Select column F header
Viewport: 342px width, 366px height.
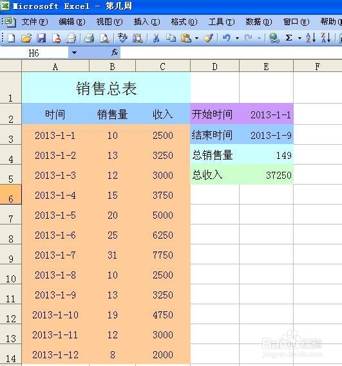[x=318, y=66]
